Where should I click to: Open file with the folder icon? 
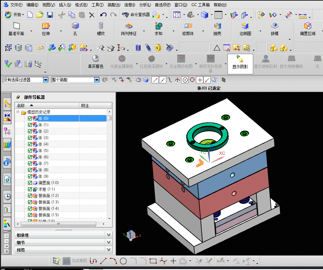[40, 15]
